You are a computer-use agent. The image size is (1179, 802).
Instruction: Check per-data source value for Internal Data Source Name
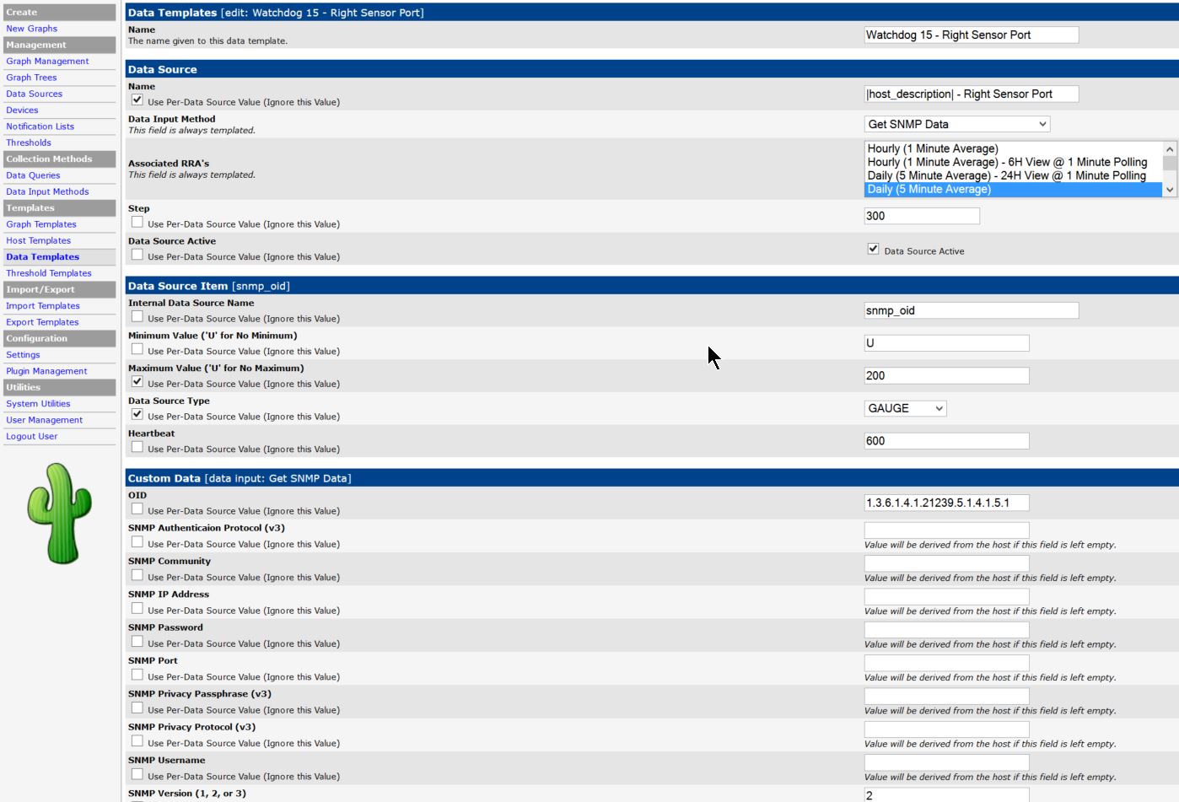137,316
